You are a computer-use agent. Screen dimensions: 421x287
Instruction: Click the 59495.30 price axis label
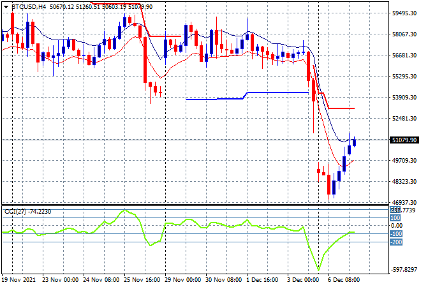pos(404,13)
